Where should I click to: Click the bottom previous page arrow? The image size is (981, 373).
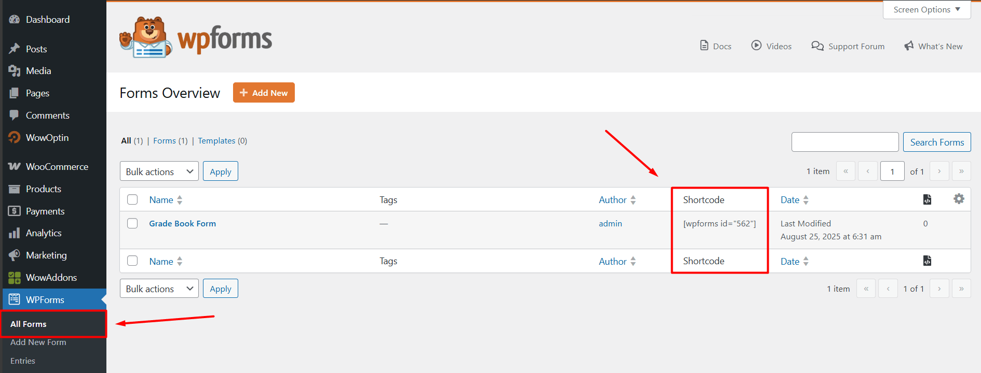click(x=888, y=289)
